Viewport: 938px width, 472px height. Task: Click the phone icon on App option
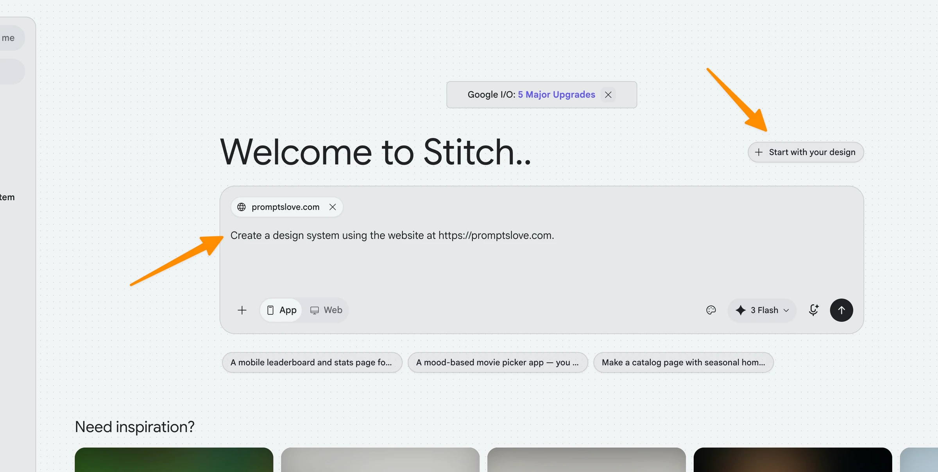coord(270,310)
